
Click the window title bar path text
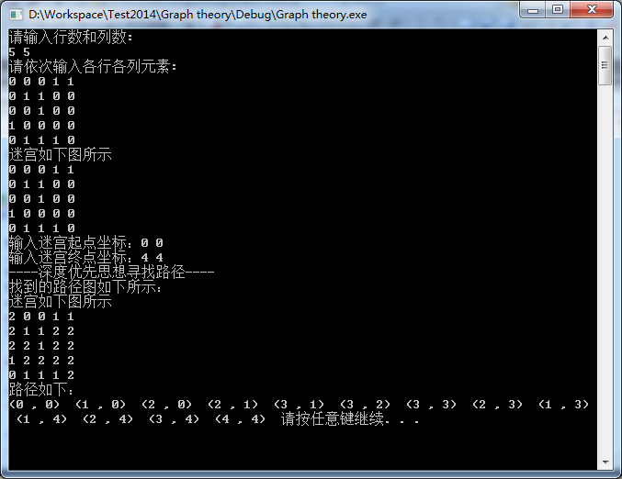point(198,15)
